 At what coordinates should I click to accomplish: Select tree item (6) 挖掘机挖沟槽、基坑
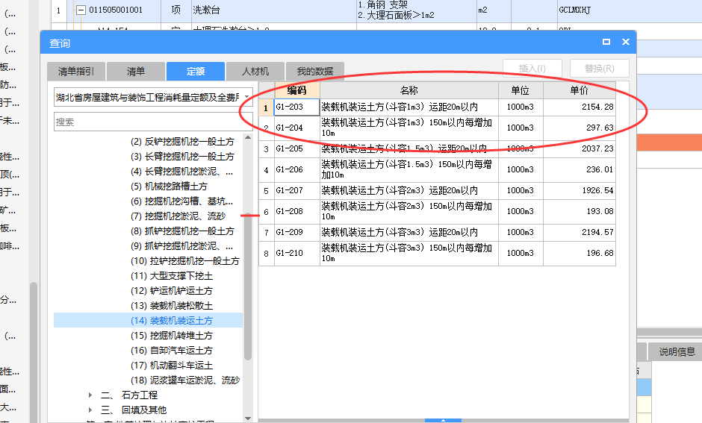[181, 201]
